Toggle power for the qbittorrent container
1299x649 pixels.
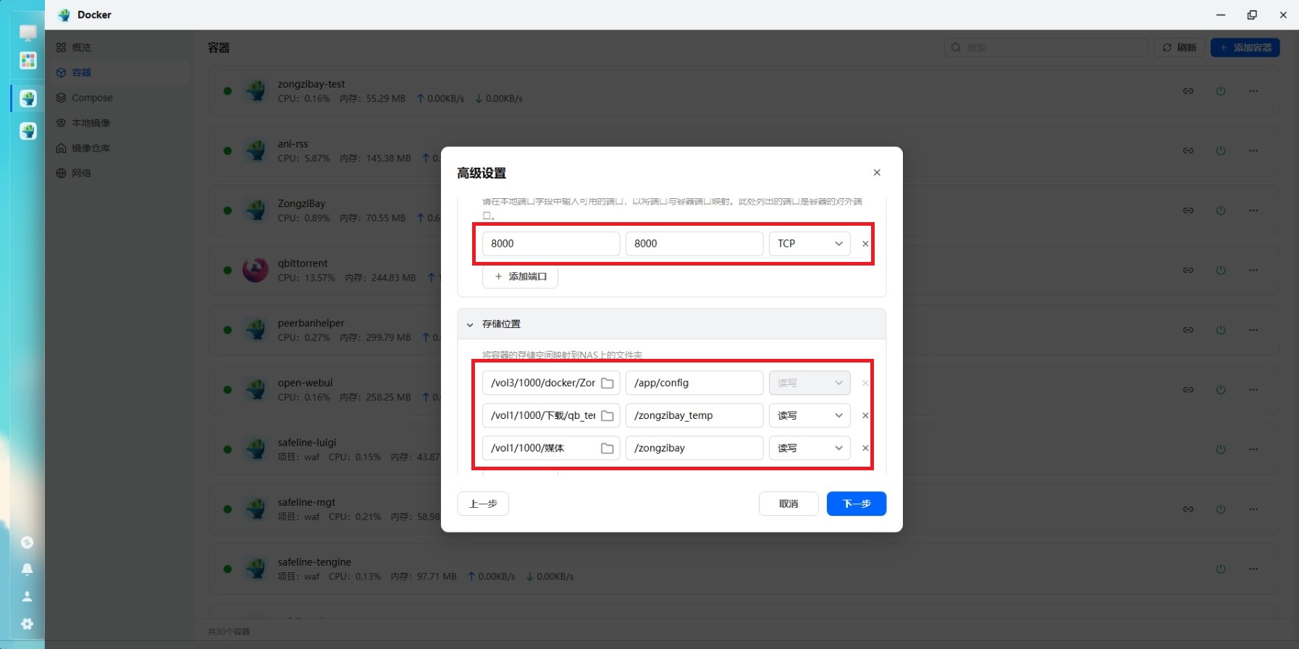[1221, 270]
